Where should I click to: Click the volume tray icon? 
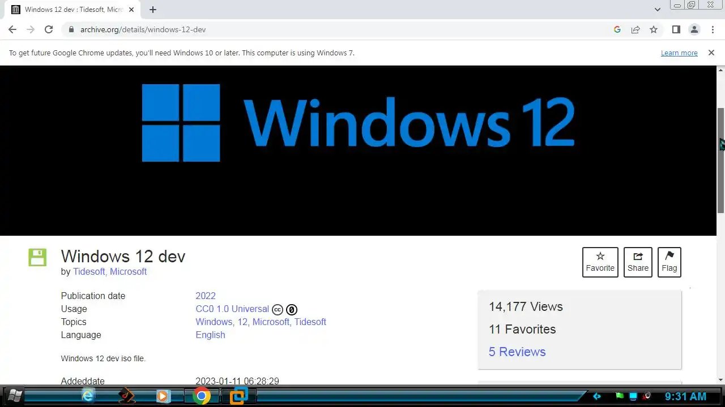pos(647,396)
